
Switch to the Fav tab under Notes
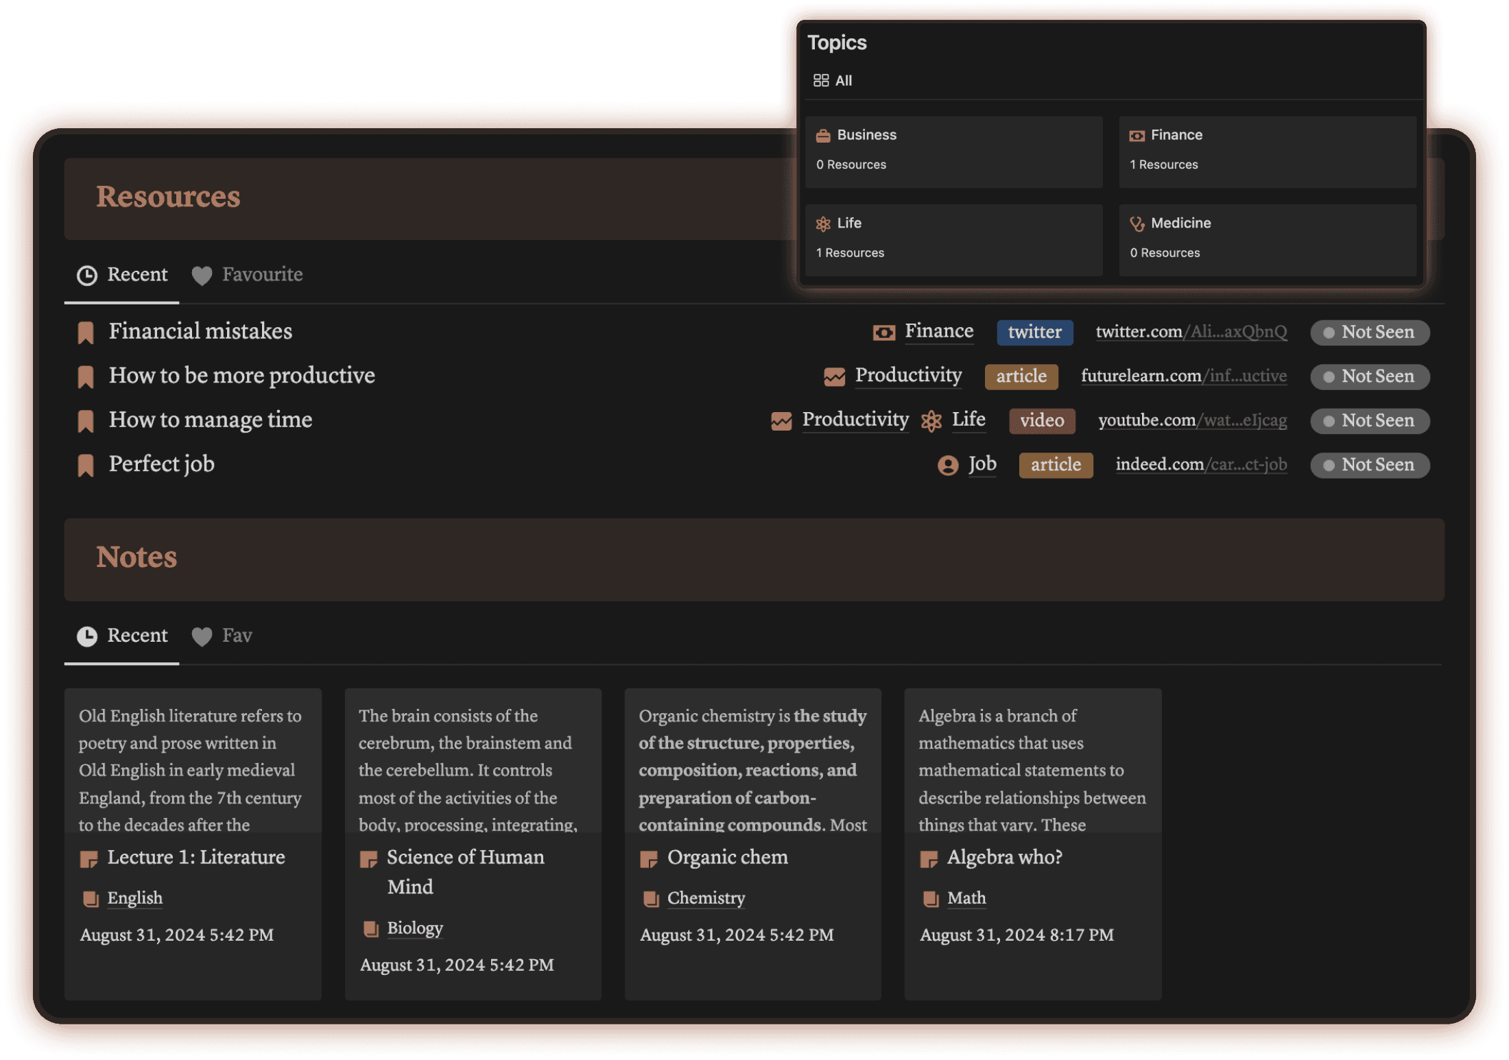pos(222,636)
